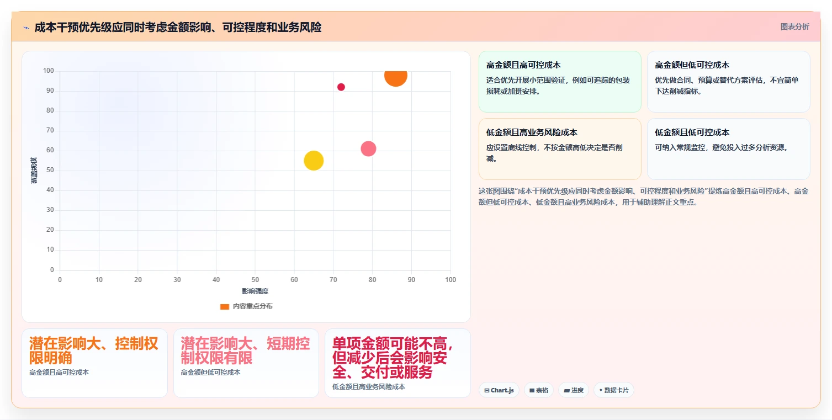Screen dimensions: 832x420
Task: Click the text 适合优先开展小范围验证
Action: (527, 80)
